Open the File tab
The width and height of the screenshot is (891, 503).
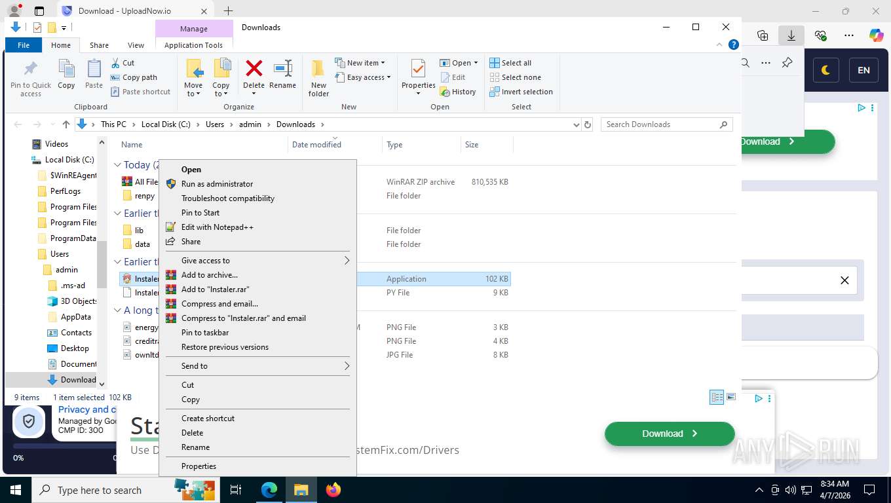(x=24, y=45)
